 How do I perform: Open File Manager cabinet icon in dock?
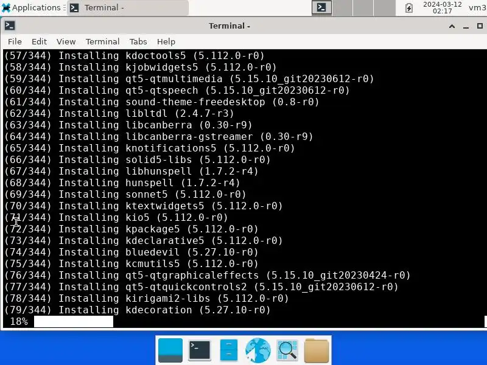pyautogui.click(x=229, y=350)
